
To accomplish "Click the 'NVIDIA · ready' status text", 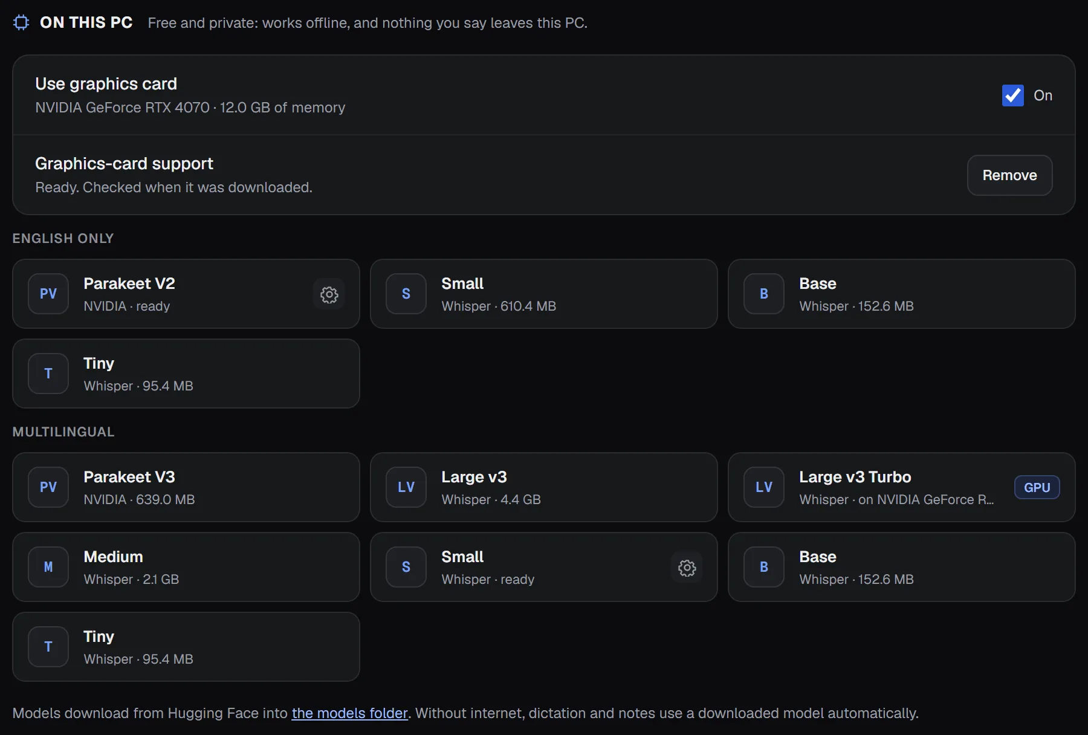I will (127, 306).
